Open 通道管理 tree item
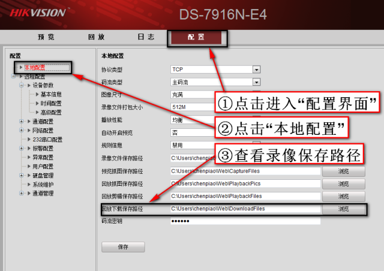The image size is (384, 271). [x=43, y=194]
